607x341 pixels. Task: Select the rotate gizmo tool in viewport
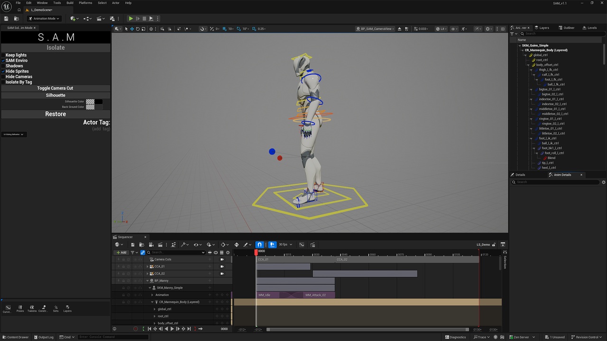(138, 29)
